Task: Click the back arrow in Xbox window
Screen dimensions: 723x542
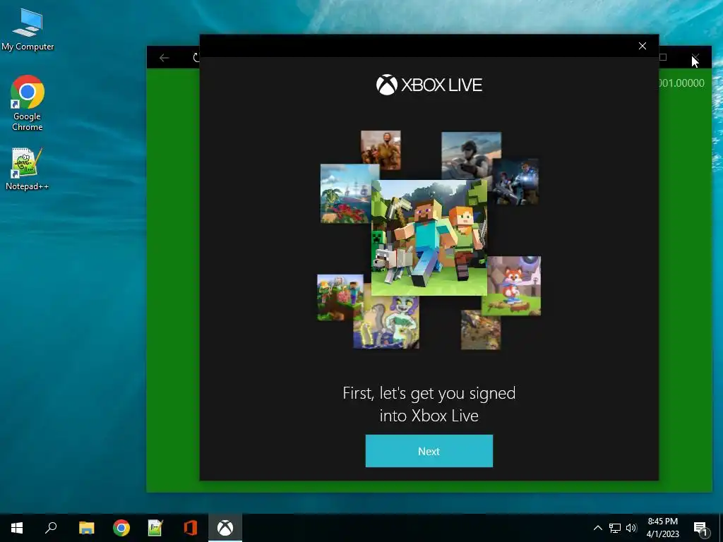Action: pos(164,58)
